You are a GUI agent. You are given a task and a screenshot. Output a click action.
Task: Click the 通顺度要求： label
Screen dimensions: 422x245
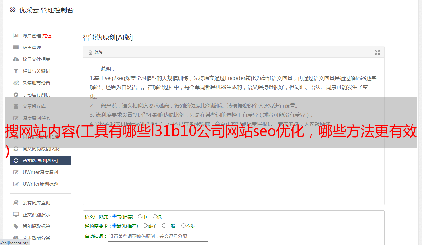click(x=98, y=226)
